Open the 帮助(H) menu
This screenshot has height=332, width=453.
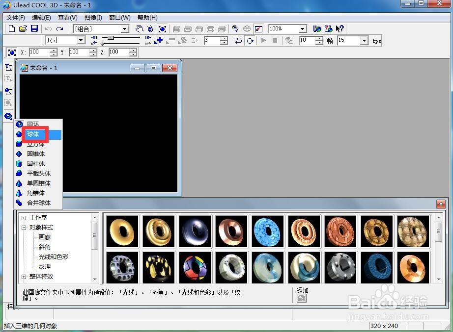pyautogui.click(x=147, y=18)
